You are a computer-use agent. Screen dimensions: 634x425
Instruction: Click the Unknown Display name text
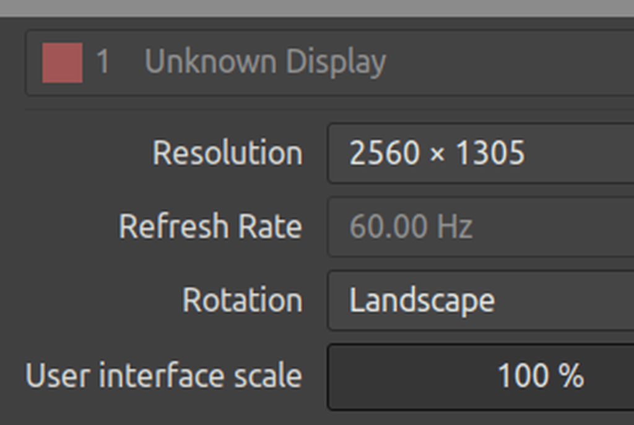(x=265, y=62)
